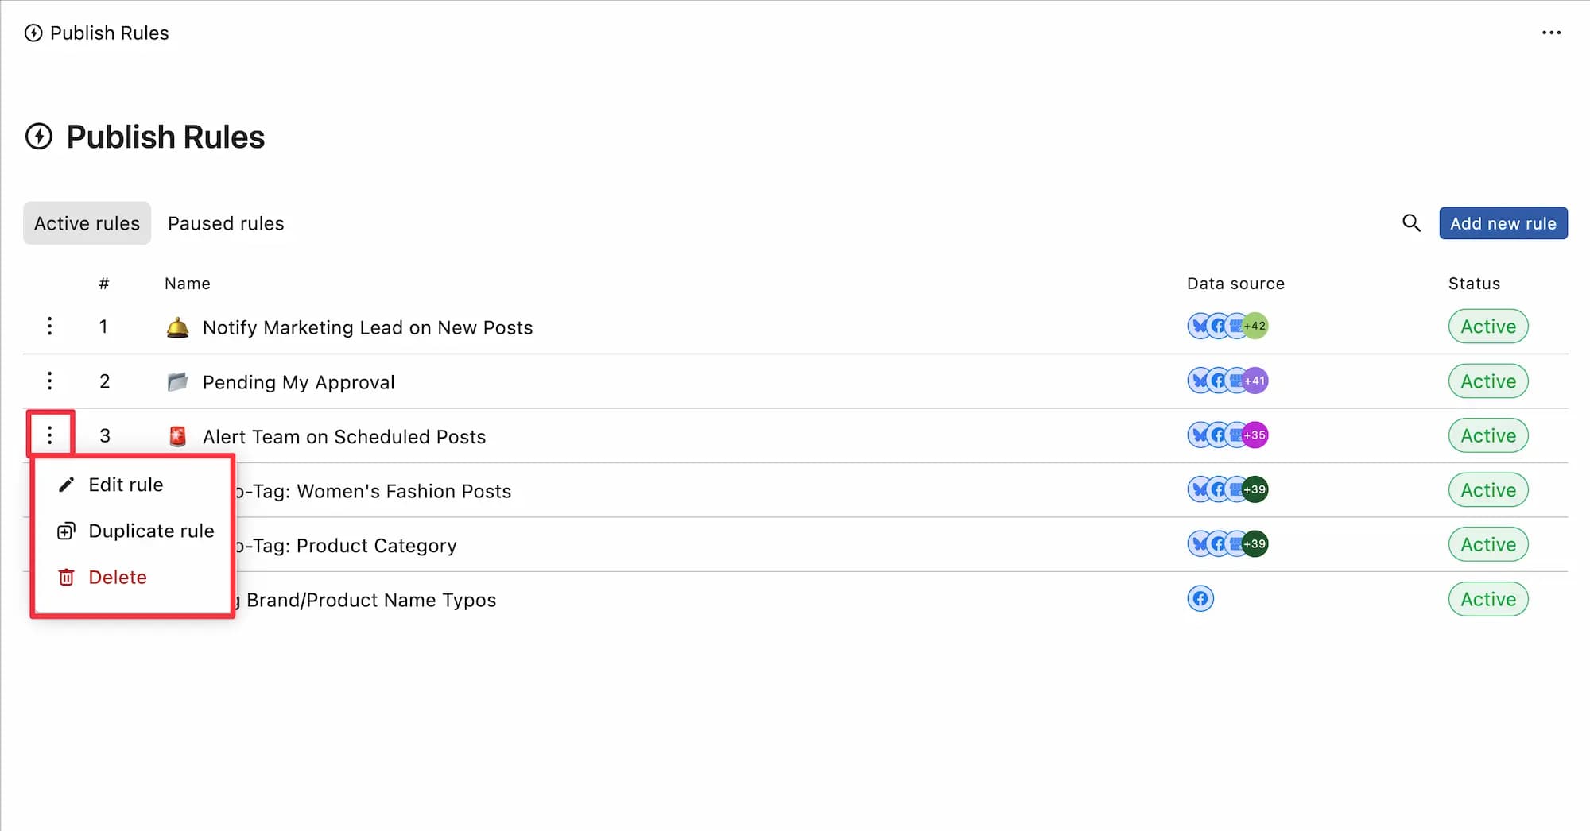Open the three-dot menu for rule 2
This screenshot has width=1590, height=831.
(x=49, y=381)
